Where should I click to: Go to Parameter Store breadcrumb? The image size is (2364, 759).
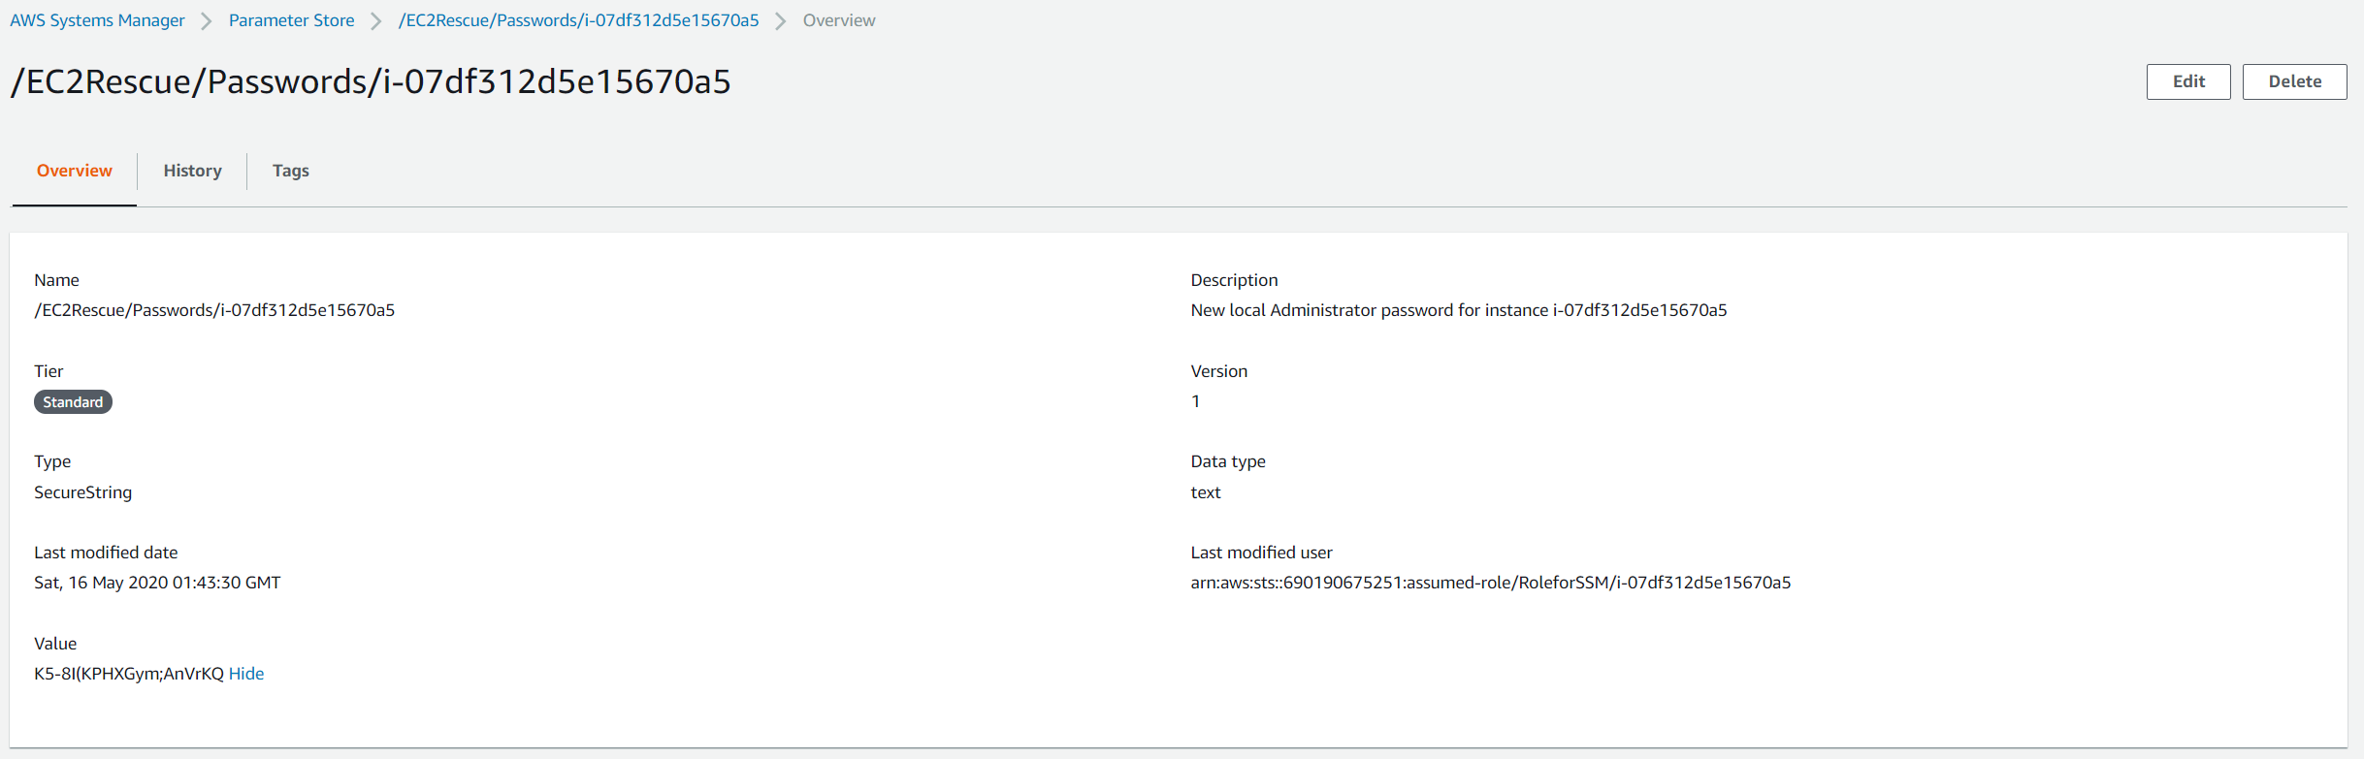click(x=291, y=20)
